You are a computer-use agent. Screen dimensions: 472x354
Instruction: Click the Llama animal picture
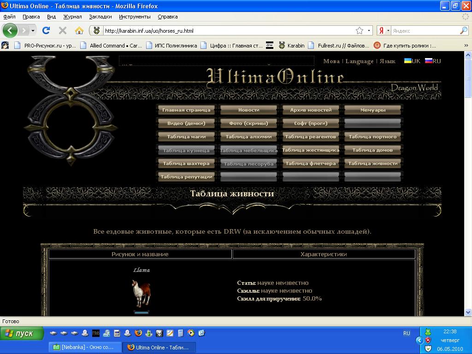click(141, 293)
